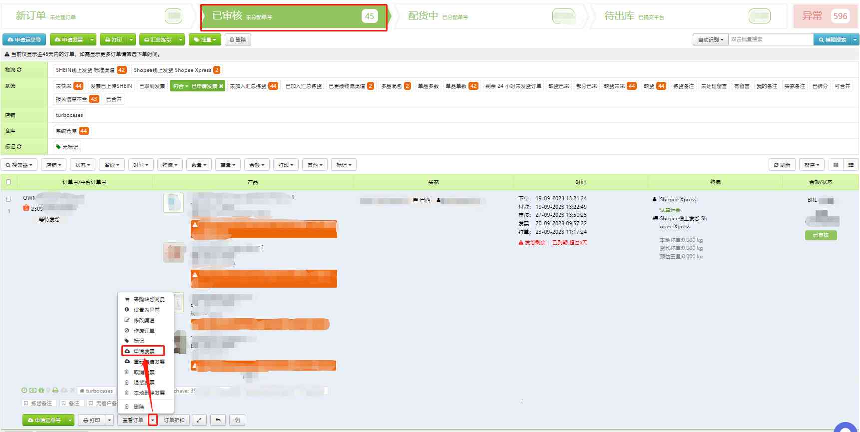Refresh the 物流 filter row icon
Viewport: 860px width, 432px height.
pos(19,70)
